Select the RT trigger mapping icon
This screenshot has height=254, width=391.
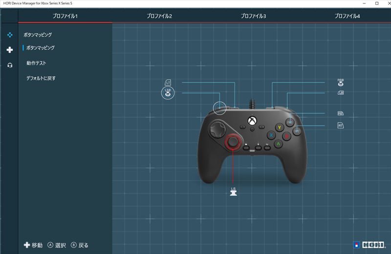click(x=341, y=125)
